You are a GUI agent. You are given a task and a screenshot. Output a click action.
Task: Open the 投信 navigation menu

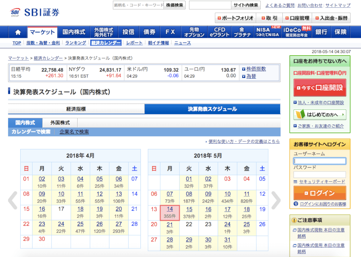click(128, 32)
